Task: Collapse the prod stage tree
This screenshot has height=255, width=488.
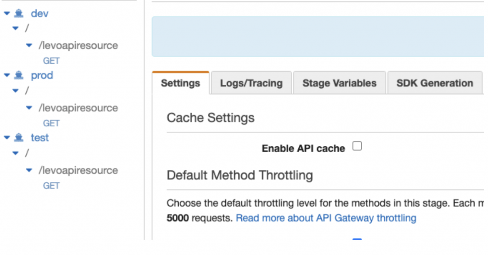Action: pyautogui.click(x=7, y=76)
